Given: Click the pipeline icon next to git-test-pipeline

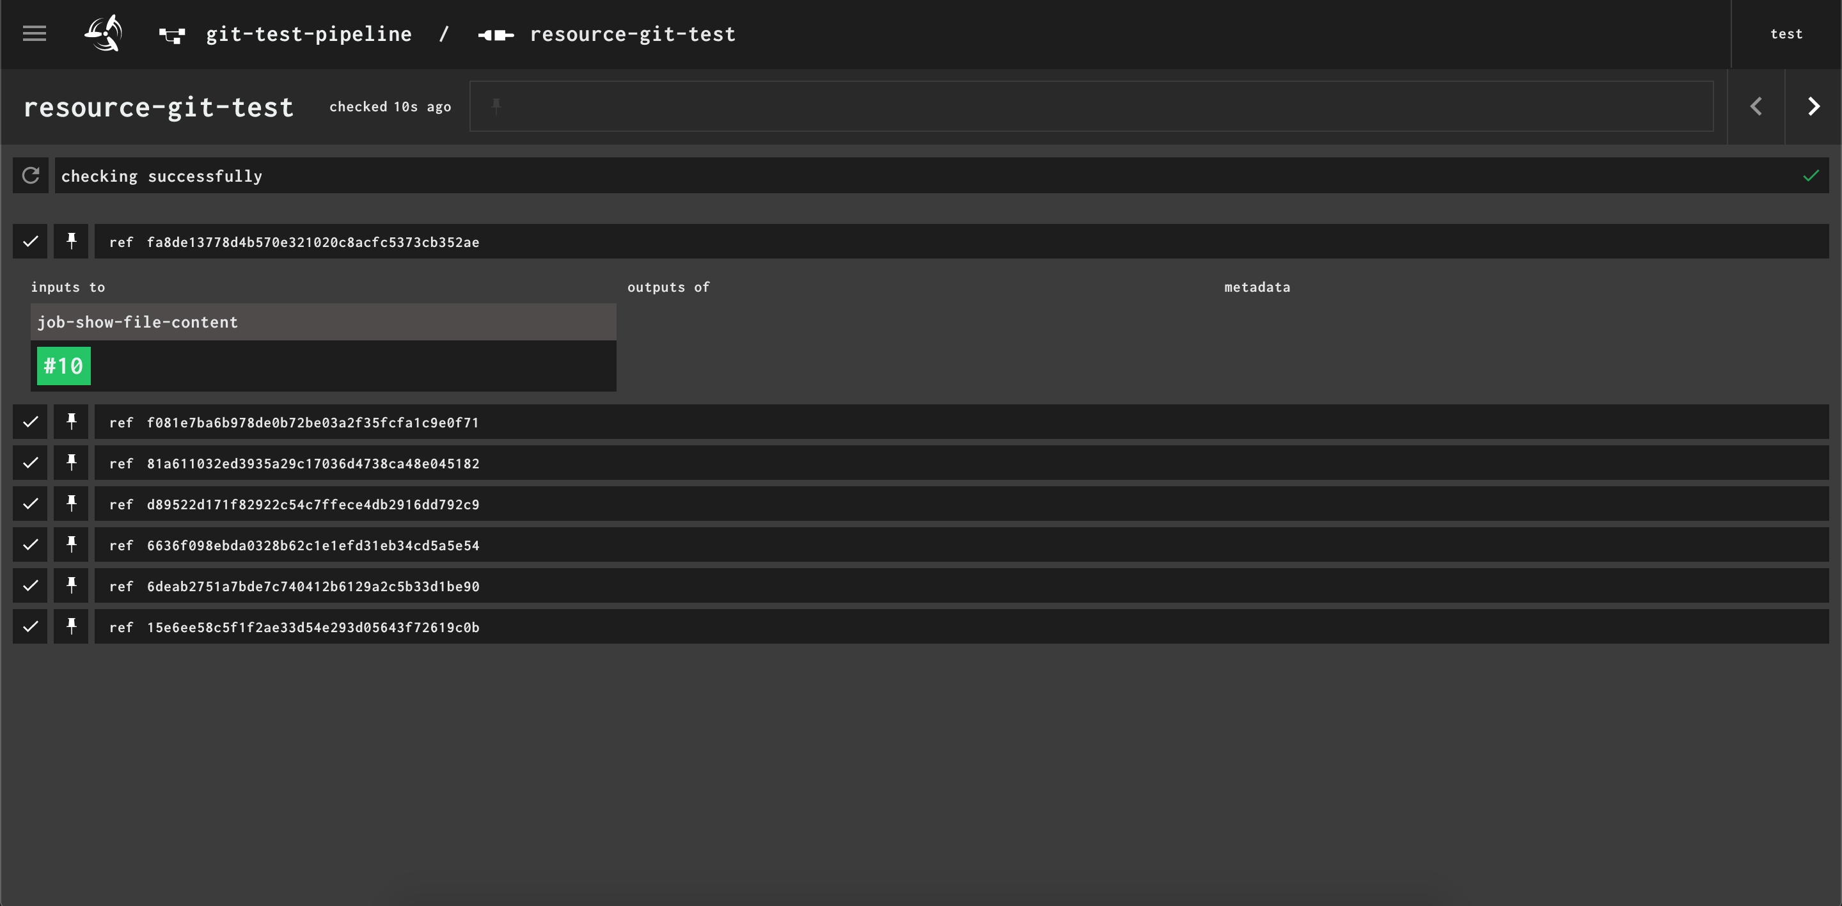Looking at the screenshot, I should [171, 34].
